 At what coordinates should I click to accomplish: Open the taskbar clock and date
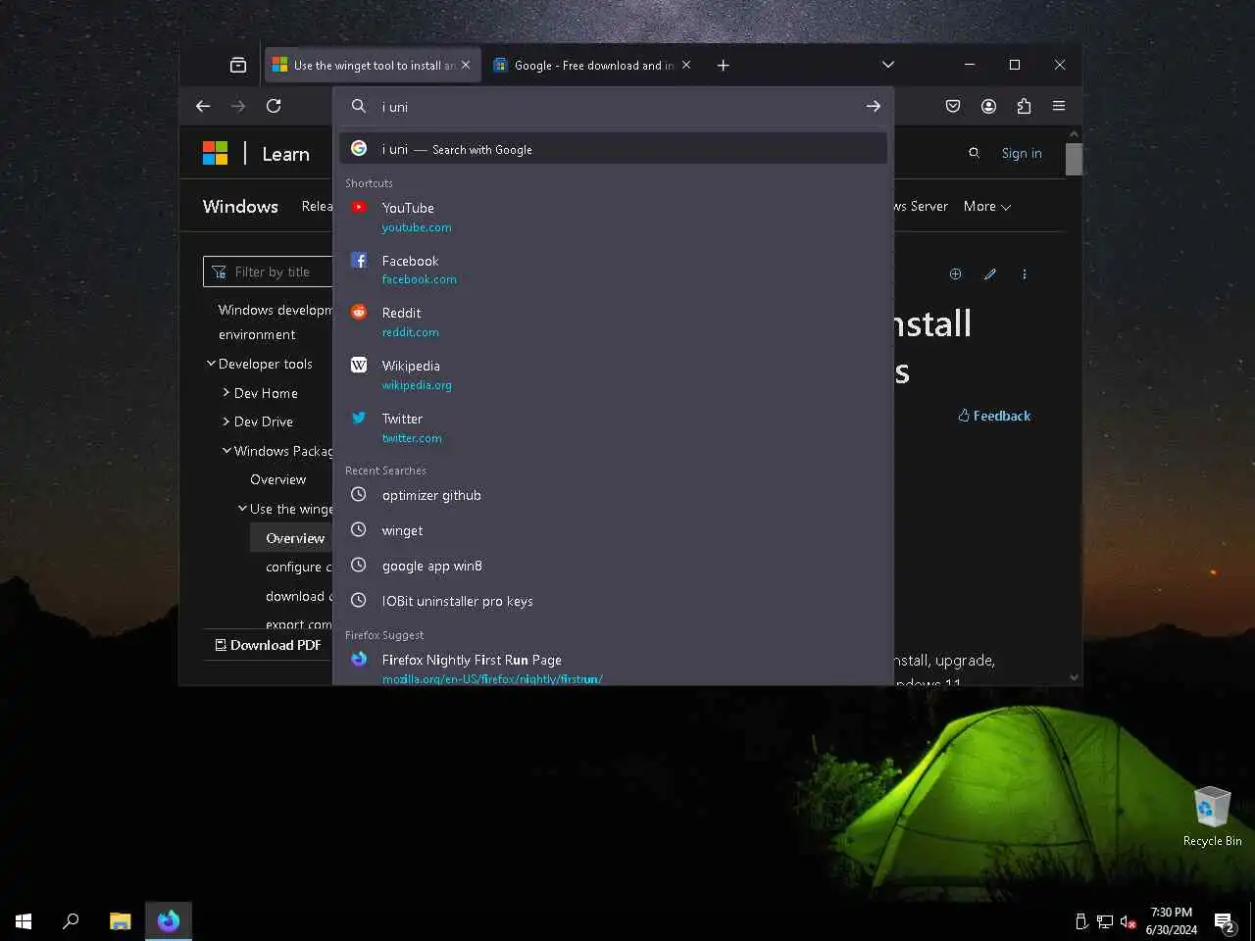(1172, 921)
